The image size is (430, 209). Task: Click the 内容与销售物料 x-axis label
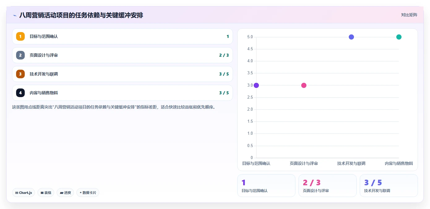399,163
